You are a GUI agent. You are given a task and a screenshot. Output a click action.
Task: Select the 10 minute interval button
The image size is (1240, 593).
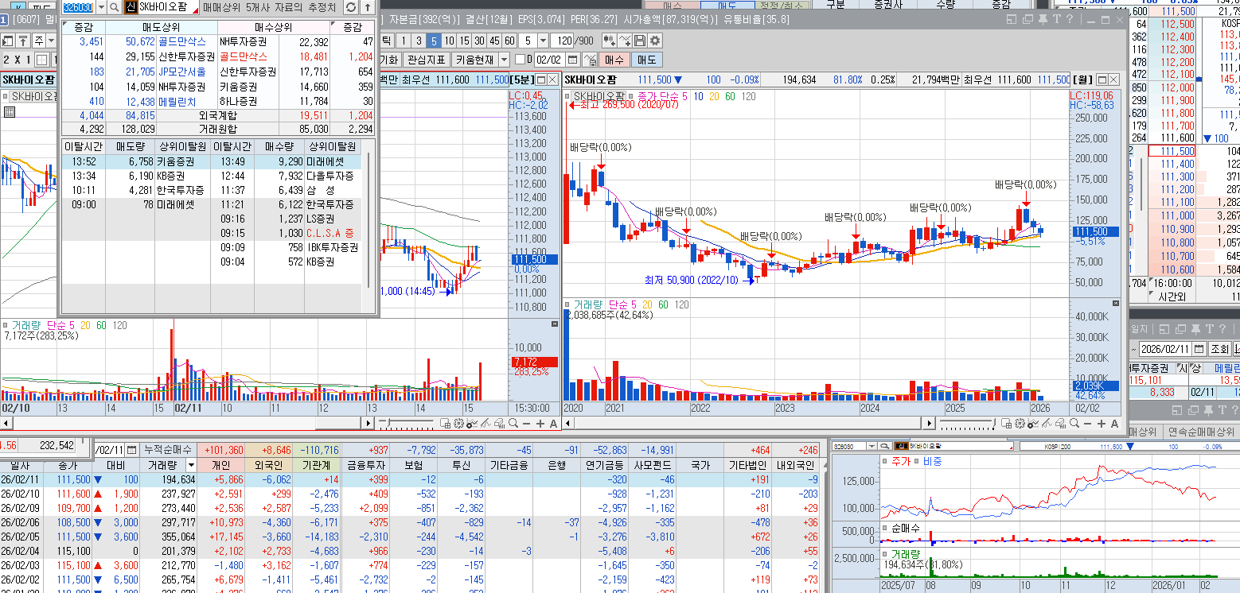450,41
